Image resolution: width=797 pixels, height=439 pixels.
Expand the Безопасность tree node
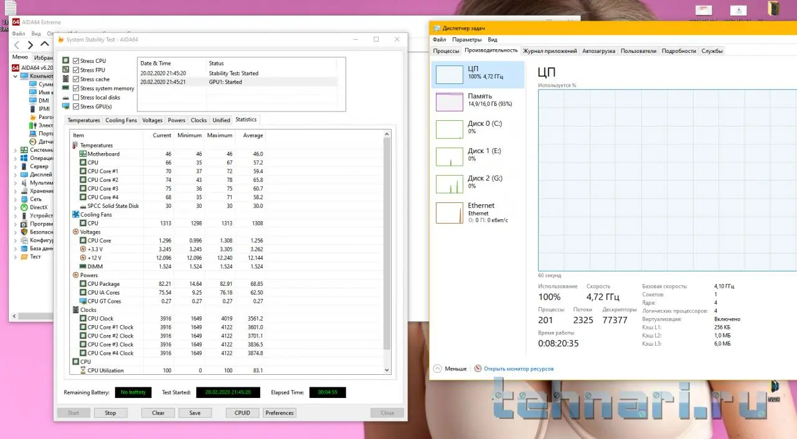click(x=16, y=232)
